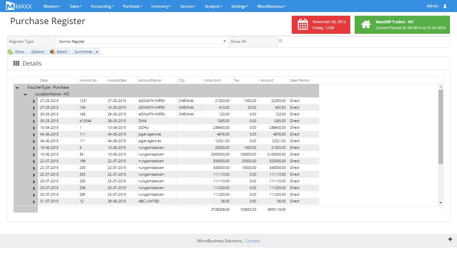Click the green home company icon
Image resolution: width=457 pixels, height=257 pixels.
point(366,25)
